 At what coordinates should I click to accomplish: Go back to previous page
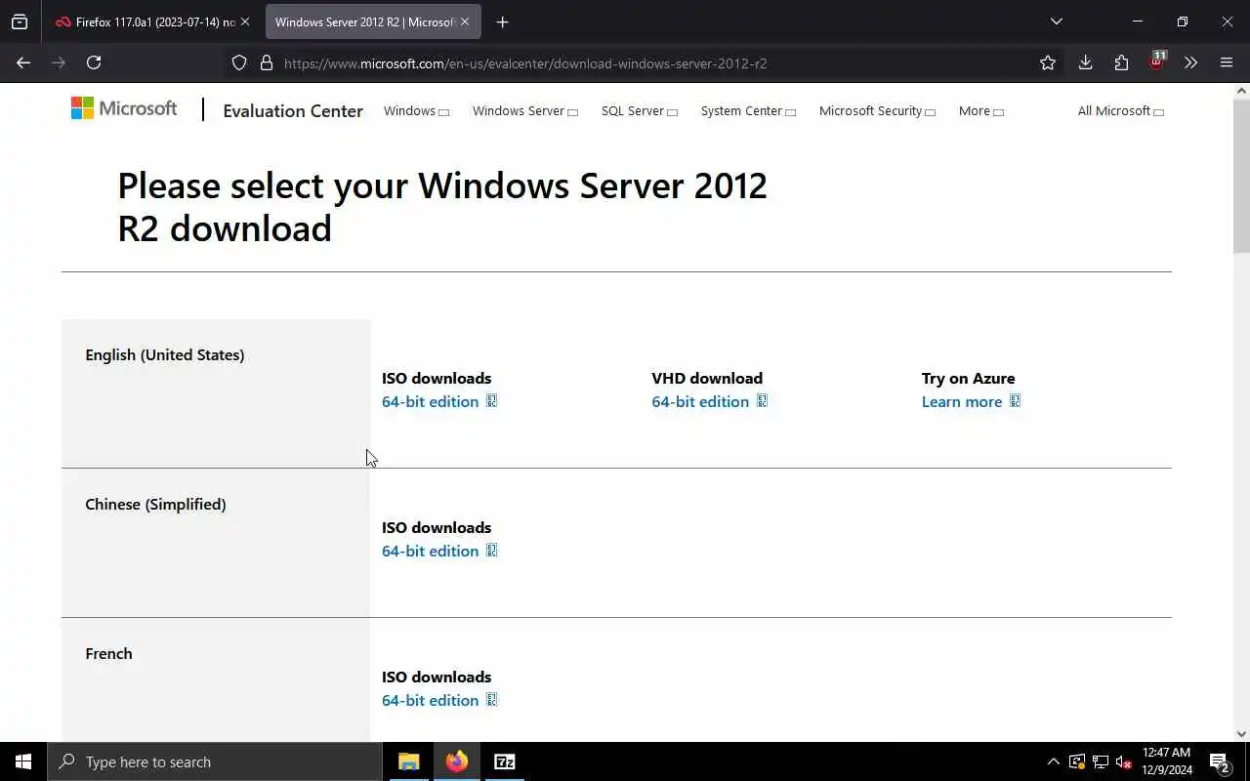tap(23, 62)
